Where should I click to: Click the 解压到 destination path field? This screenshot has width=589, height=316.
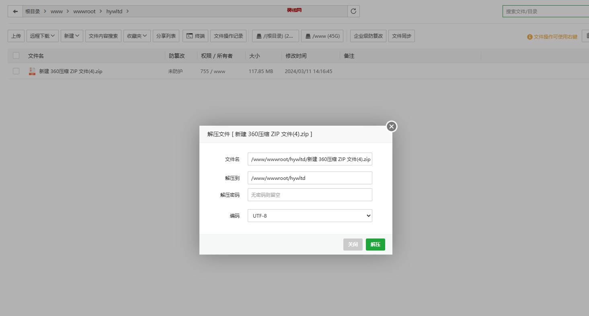pyautogui.click(x=310, y=178)
